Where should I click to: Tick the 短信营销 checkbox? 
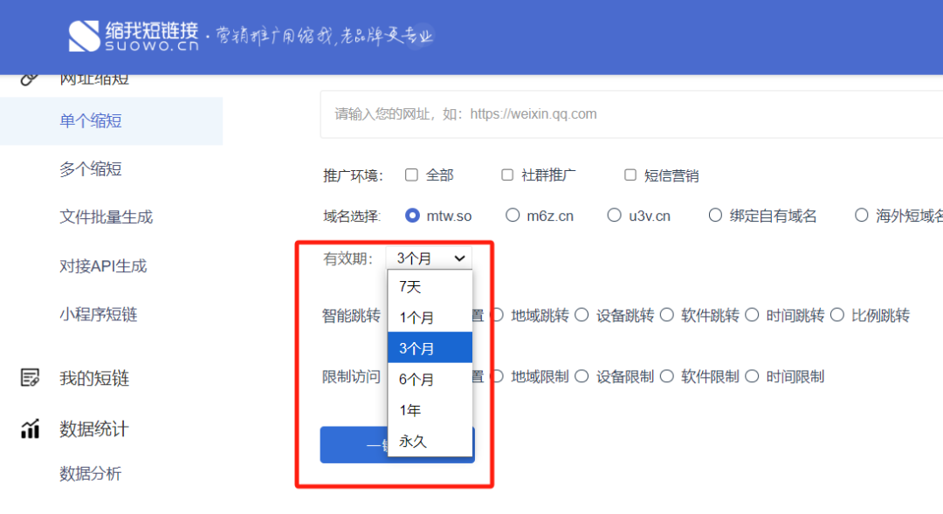[630, 175]
